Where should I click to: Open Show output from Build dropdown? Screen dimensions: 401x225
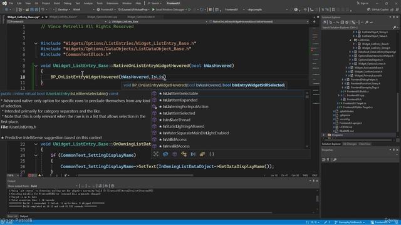tap(55, 186)
